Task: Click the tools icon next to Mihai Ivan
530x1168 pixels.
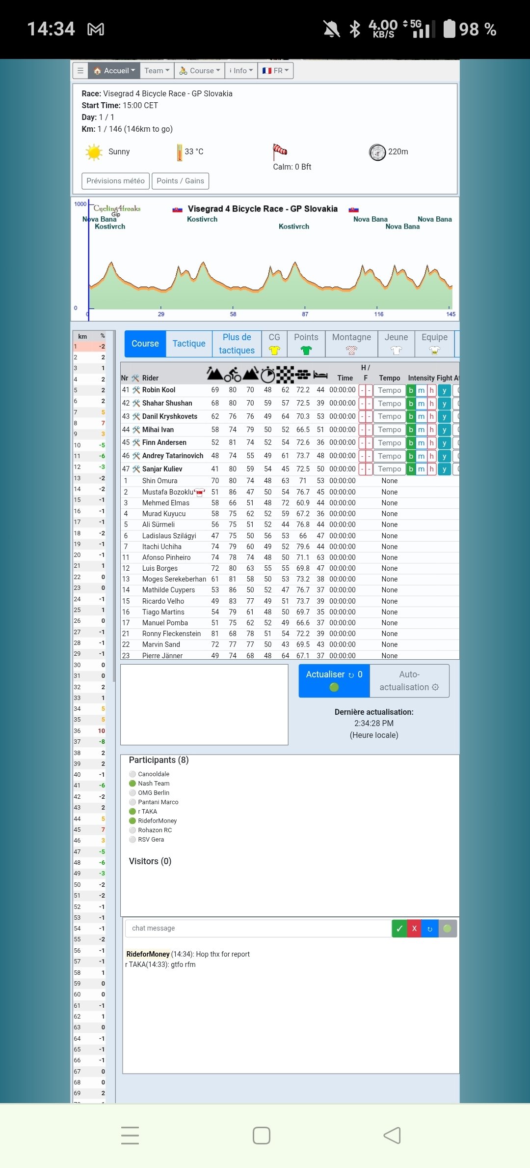Action: pos(136,430)
